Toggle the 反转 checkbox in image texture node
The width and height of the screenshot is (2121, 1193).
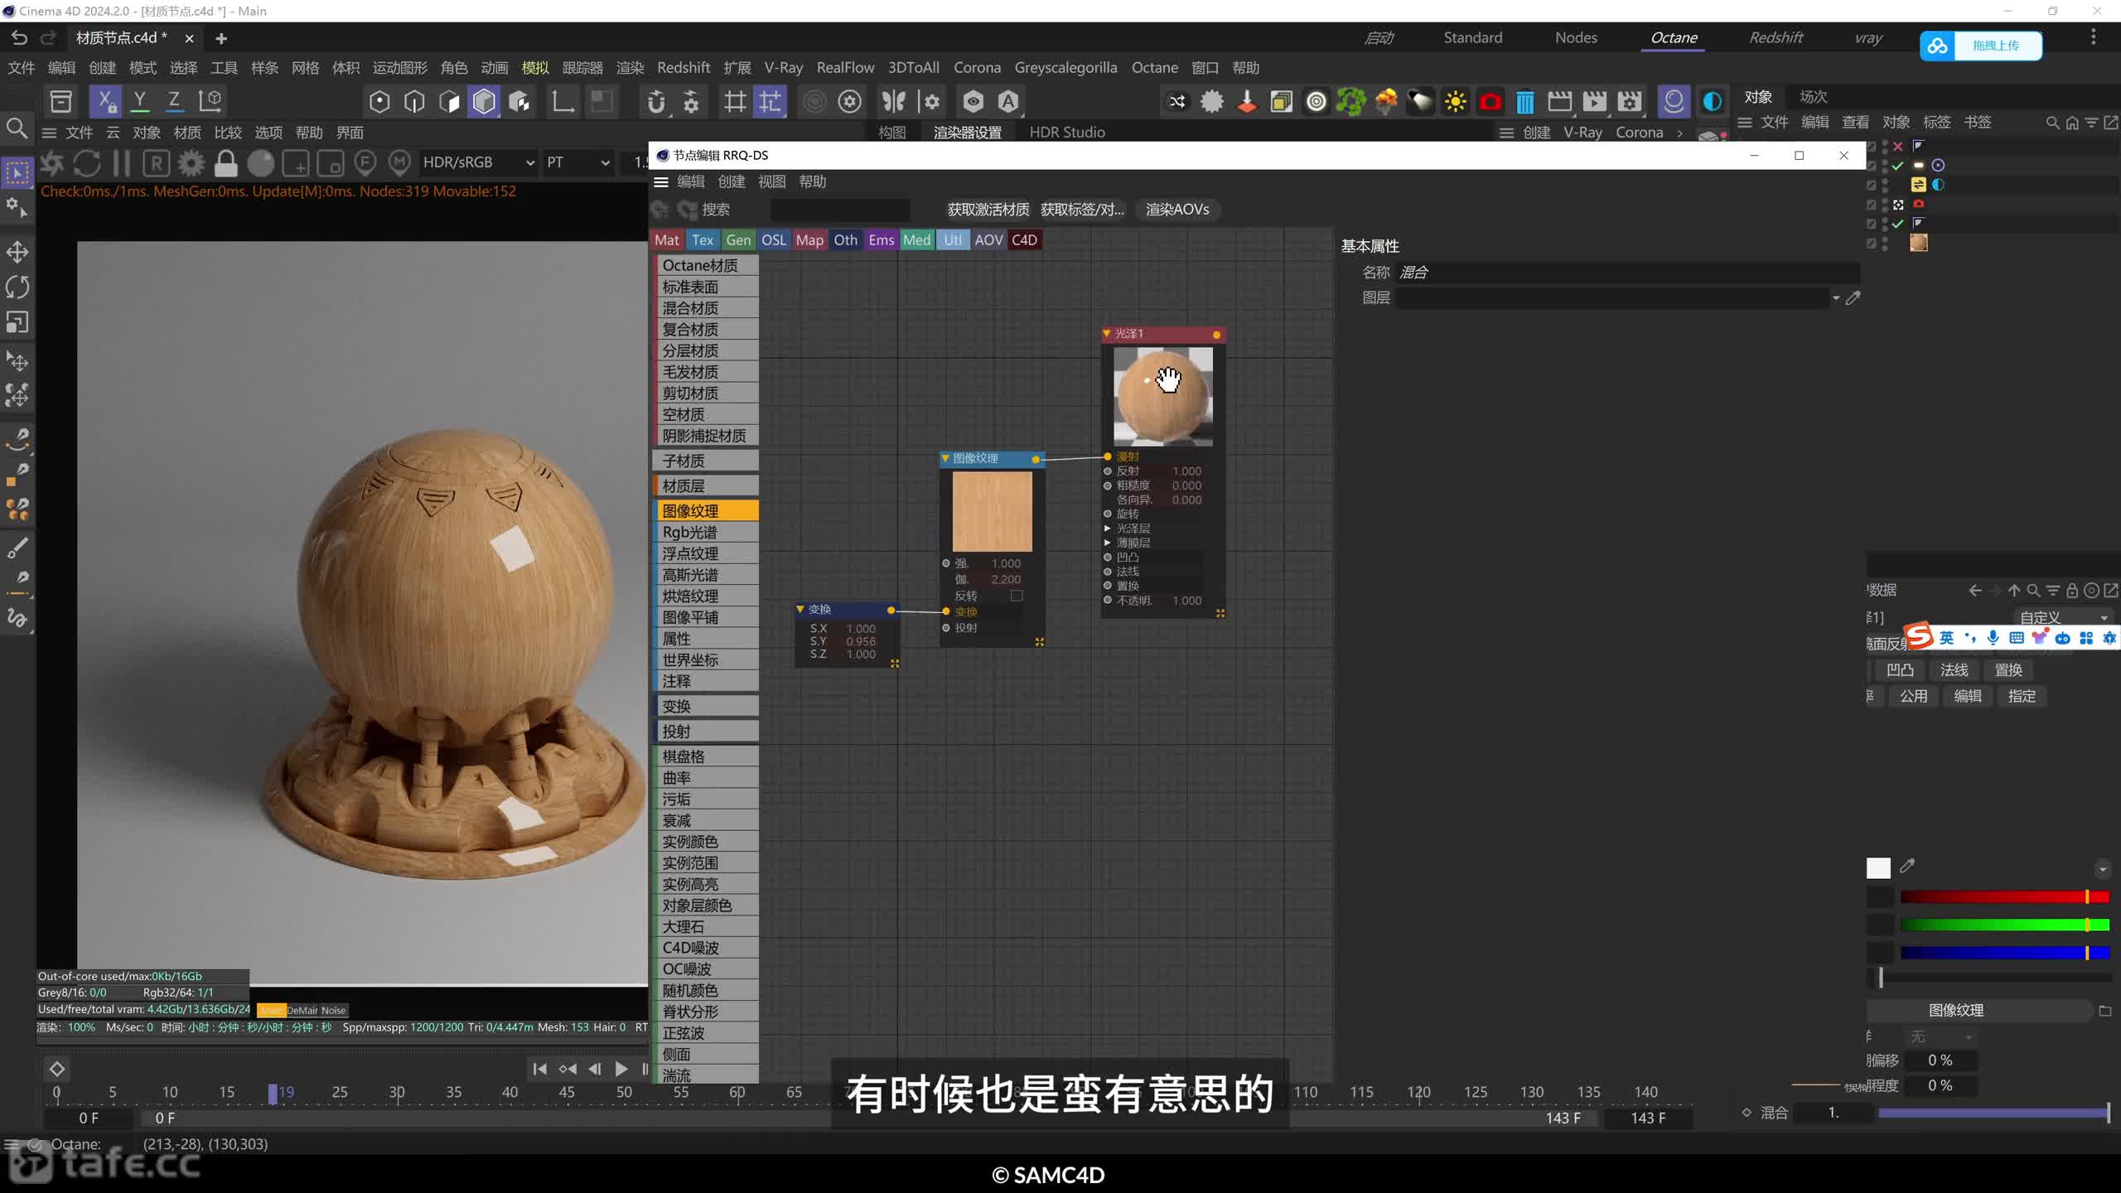click(x=1017, y=596)
